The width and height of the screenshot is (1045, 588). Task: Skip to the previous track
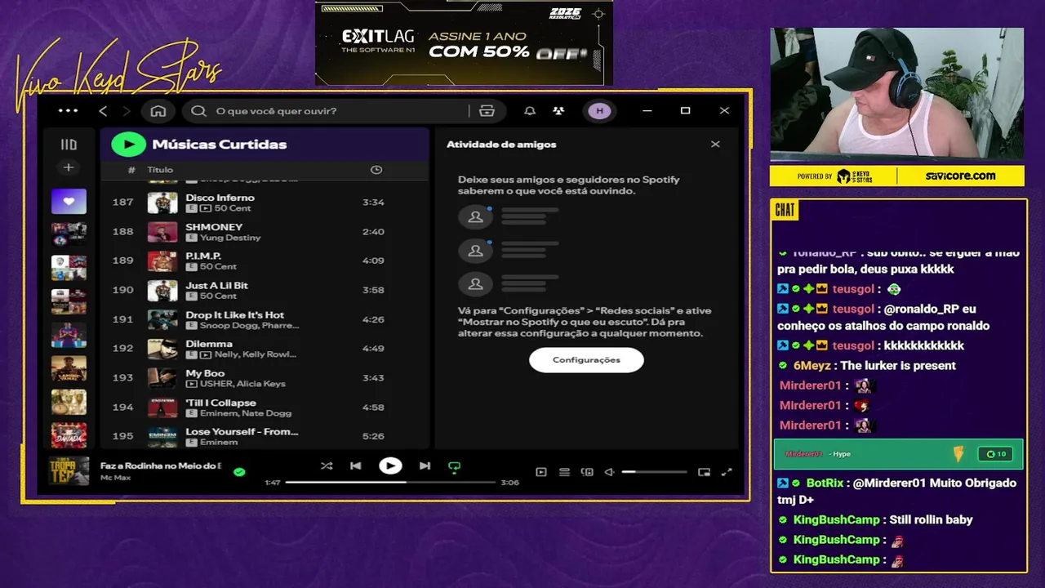(355, 466)
